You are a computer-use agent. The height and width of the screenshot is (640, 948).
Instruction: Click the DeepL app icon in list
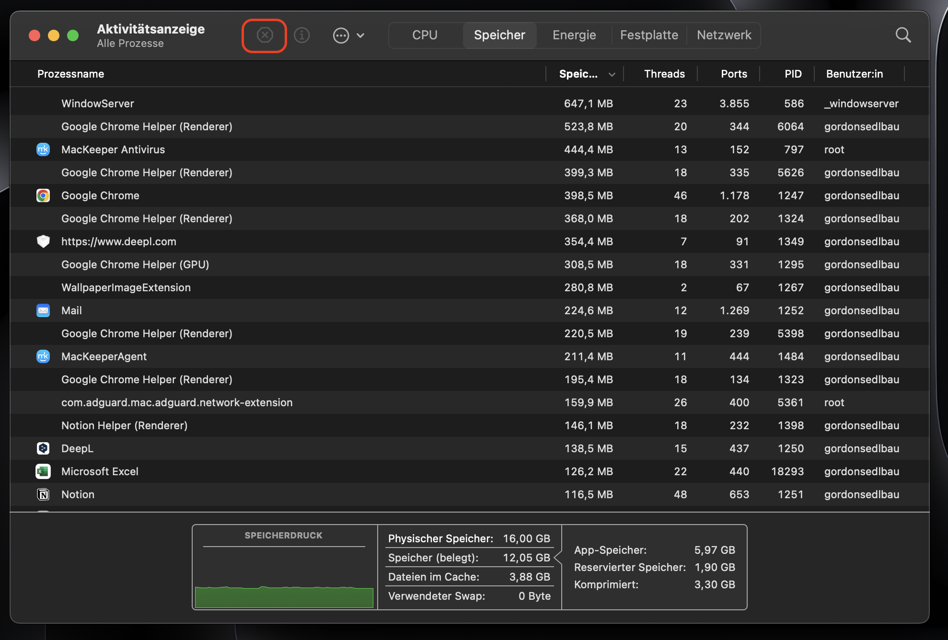click(x=43, y=448)
